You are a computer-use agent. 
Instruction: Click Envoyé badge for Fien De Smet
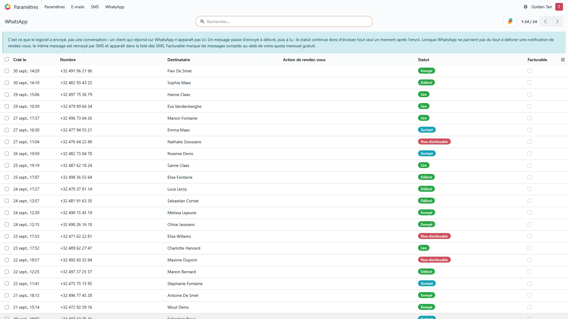426,71
